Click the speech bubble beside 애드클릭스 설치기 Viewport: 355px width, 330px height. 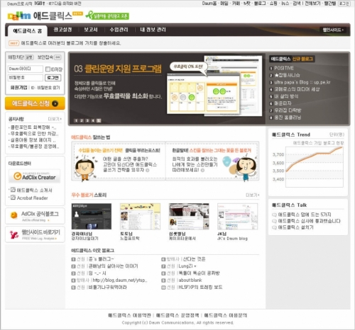(275, 227)
